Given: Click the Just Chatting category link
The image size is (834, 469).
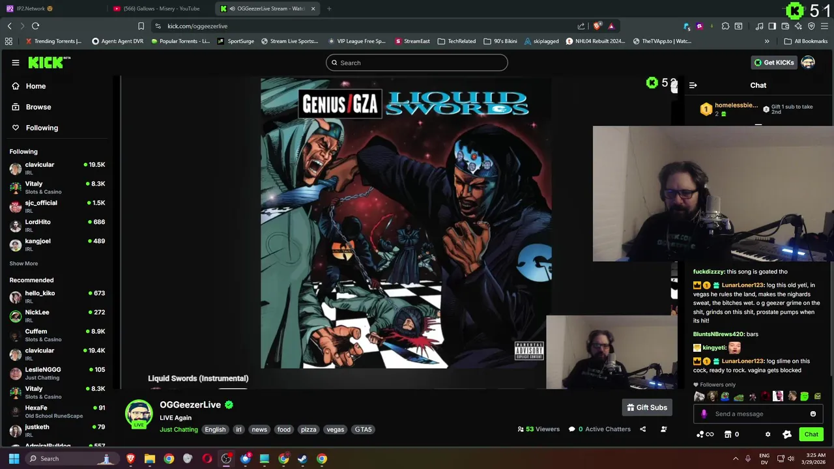Looking at the screenshot, I should [179, 430].
